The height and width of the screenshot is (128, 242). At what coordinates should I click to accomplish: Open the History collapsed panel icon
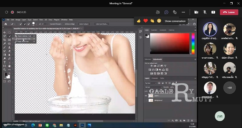coord(140,32)
